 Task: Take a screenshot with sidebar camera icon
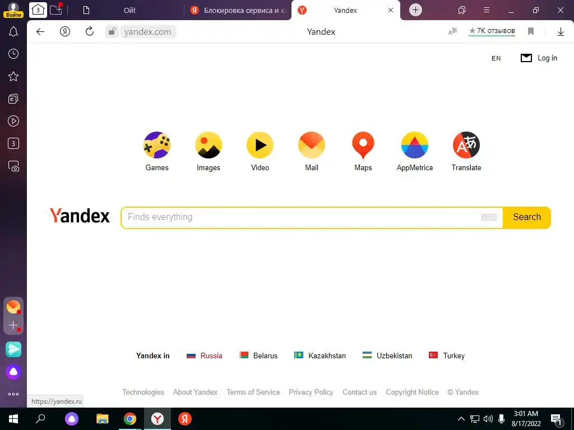pyautogui.click(x=13, y=166)
